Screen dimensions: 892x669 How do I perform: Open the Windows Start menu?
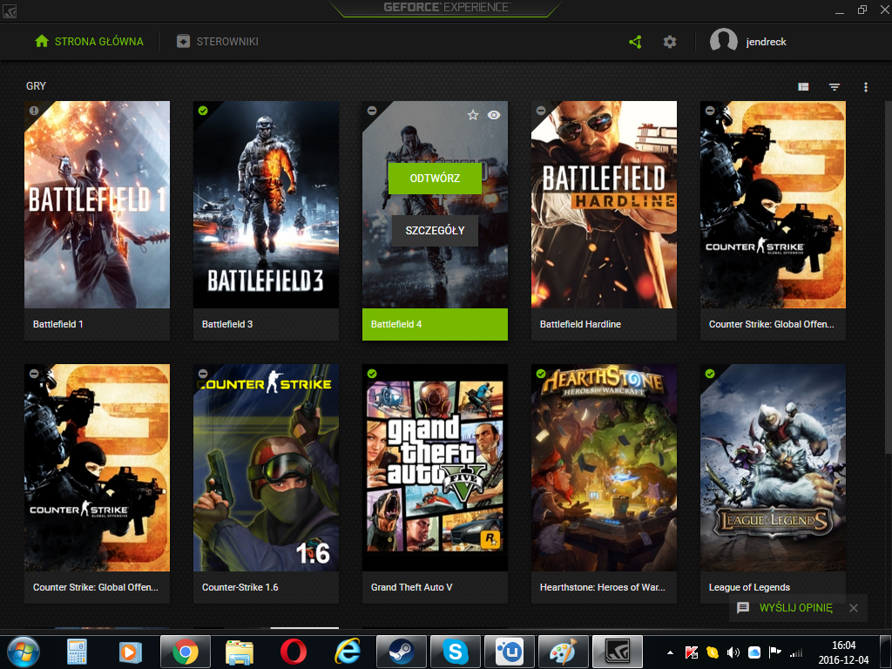click(x=23, y=652)
